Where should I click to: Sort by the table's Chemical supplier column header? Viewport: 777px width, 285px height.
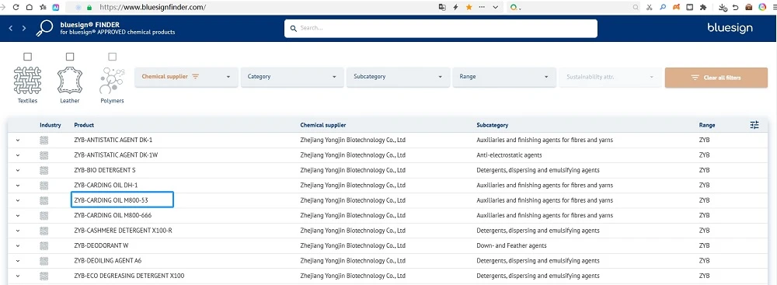pyautogui.click(x=323, y=125)
